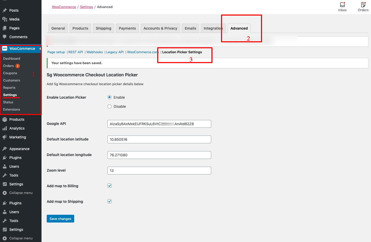Open the Shipping settings tab
371x242 pixels.
(x=104, y=28)
